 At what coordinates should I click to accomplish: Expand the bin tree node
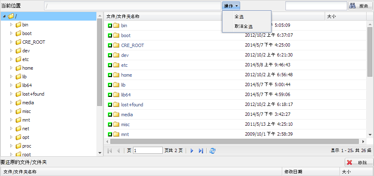coord(11,25)
